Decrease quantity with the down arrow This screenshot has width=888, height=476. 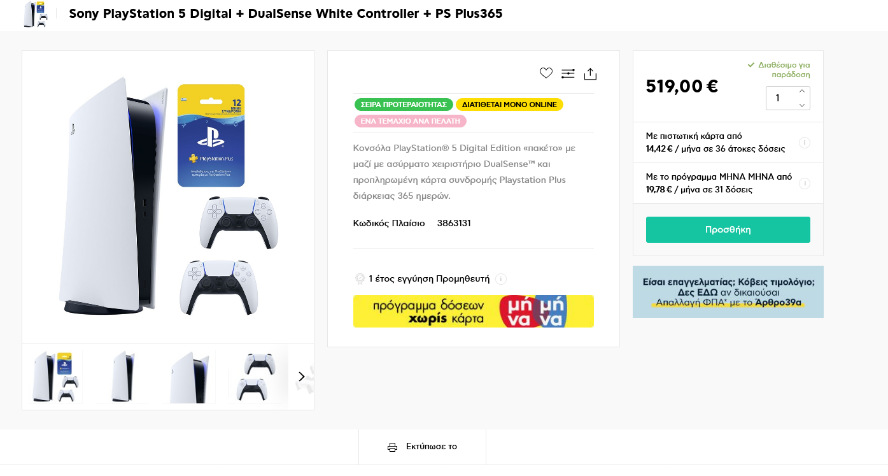[801, 105]
